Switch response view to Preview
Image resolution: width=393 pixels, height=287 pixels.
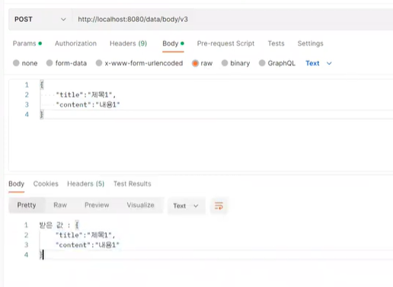click(x=97, y=205)
